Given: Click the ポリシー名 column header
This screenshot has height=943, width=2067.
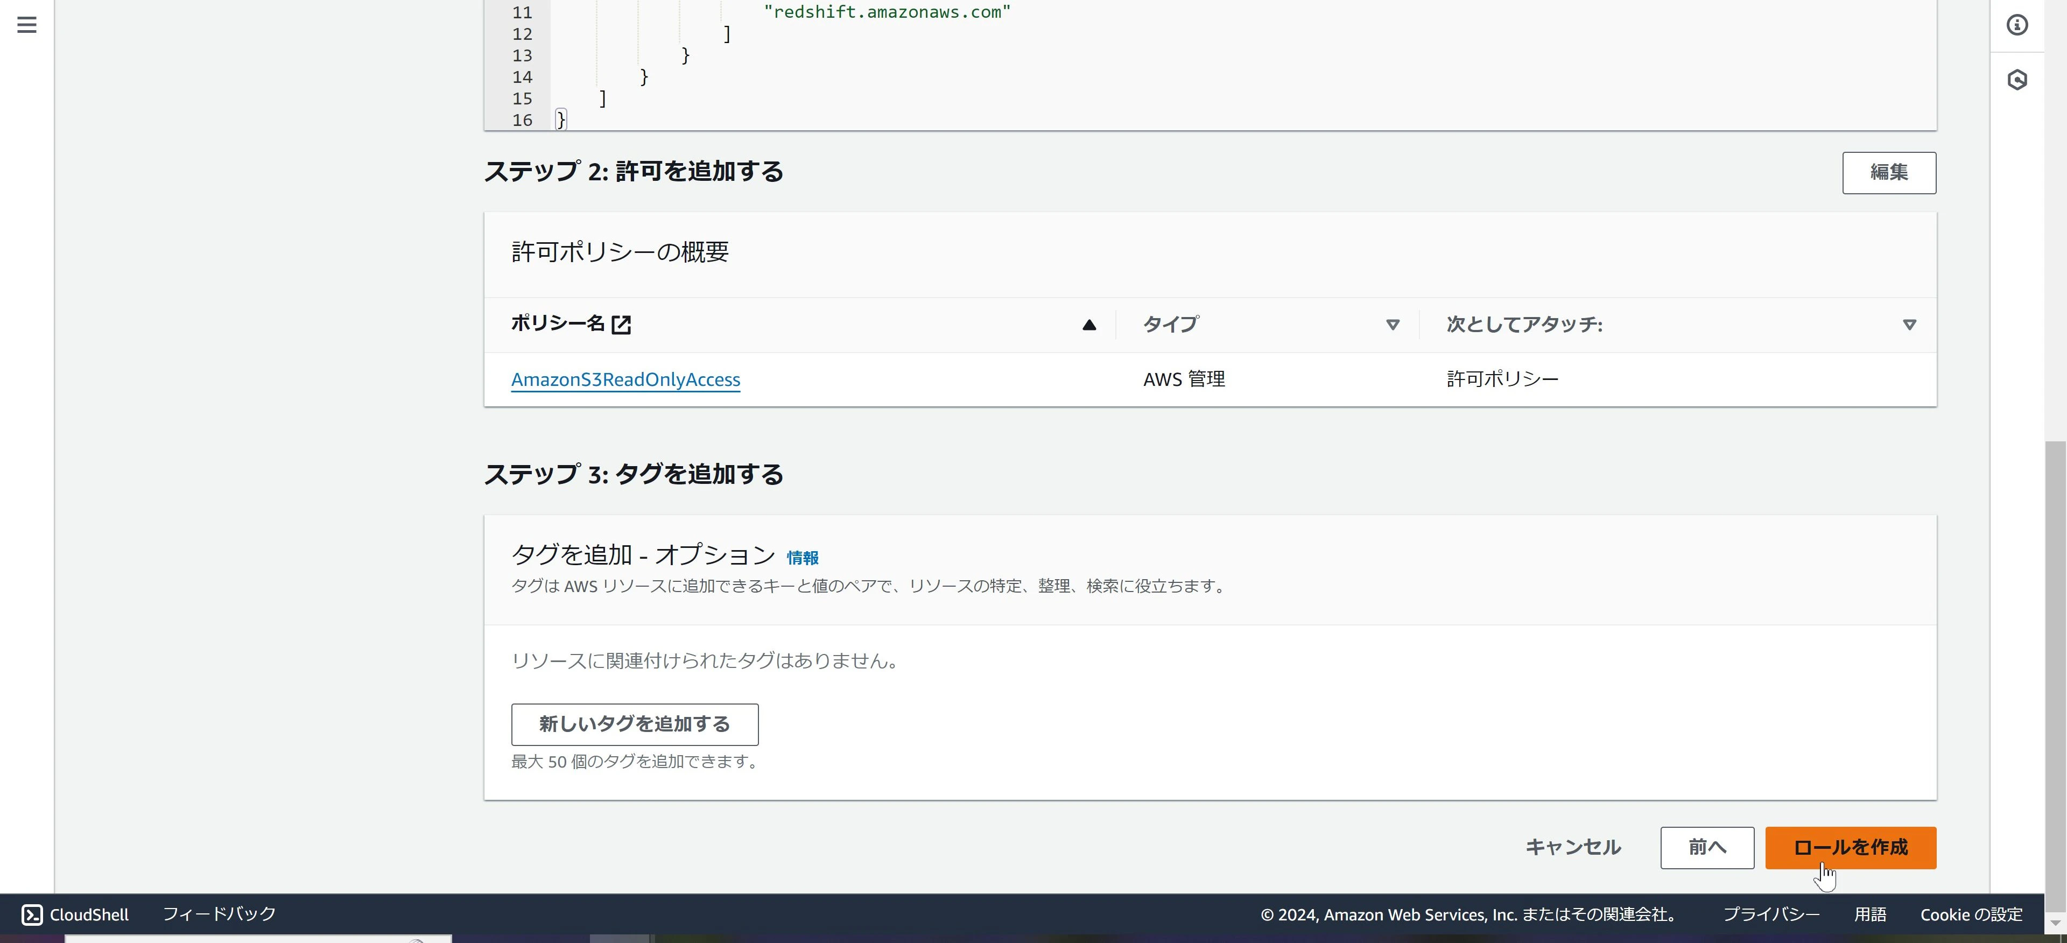Looking at the screenshot, I should point(558,323).
